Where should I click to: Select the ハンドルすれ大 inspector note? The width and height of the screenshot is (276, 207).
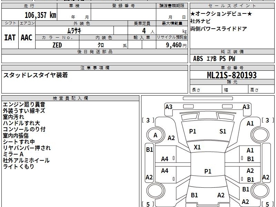[x=21, y=123]
